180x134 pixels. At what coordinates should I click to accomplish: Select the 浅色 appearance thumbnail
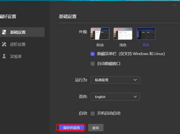[123, 33]
